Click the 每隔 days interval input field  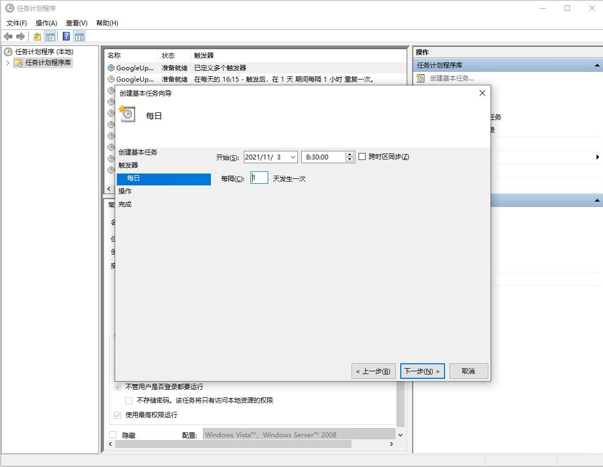tap(259, 178)
